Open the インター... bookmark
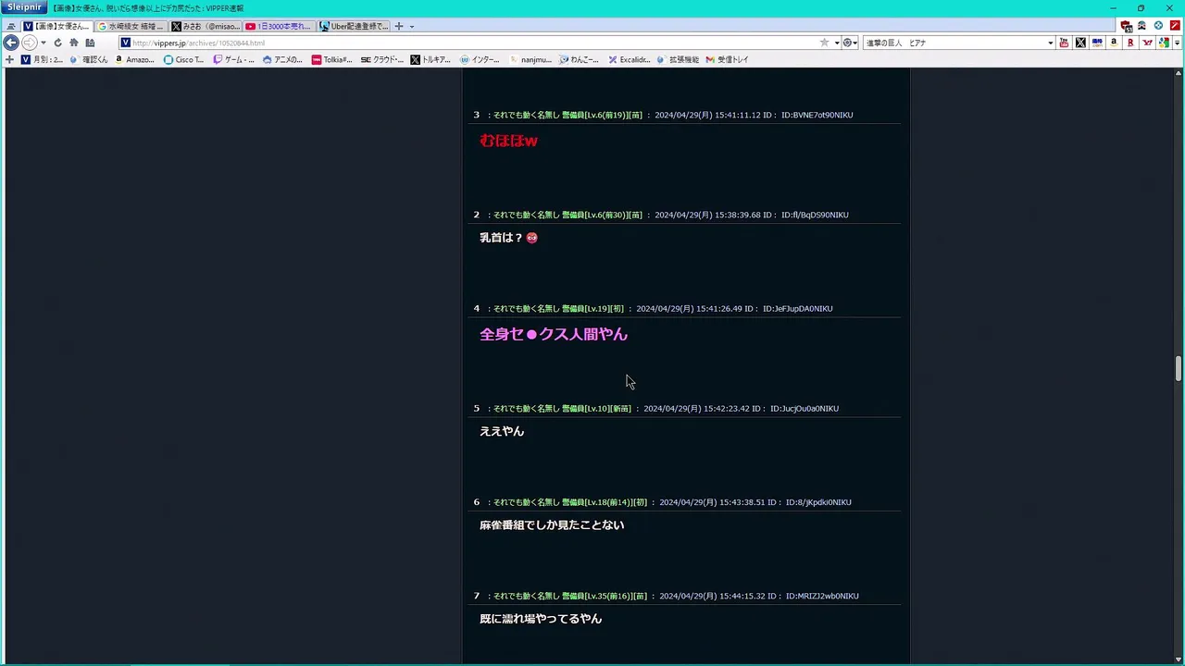 [480, 59]
